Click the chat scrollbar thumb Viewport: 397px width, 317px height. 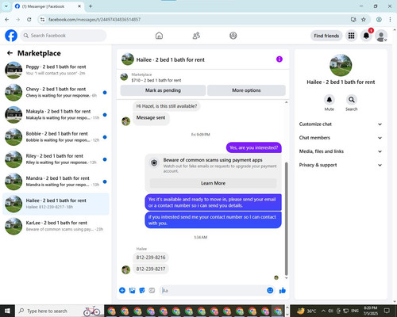coord(286,219)
